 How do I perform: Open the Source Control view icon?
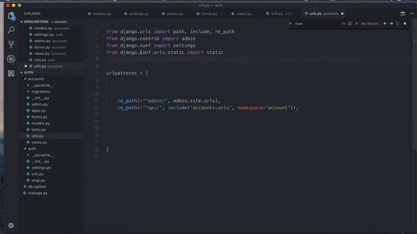(11, 44)
